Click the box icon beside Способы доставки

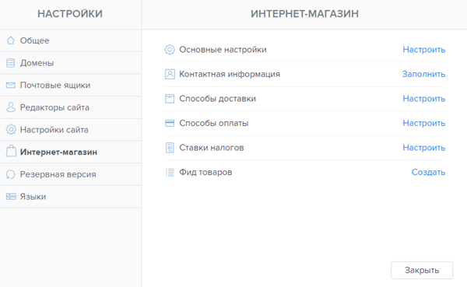click(170, 99)
